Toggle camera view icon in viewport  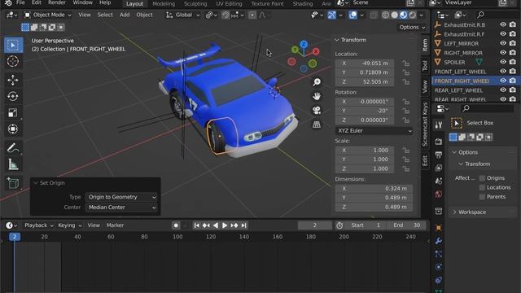point(317,111)
